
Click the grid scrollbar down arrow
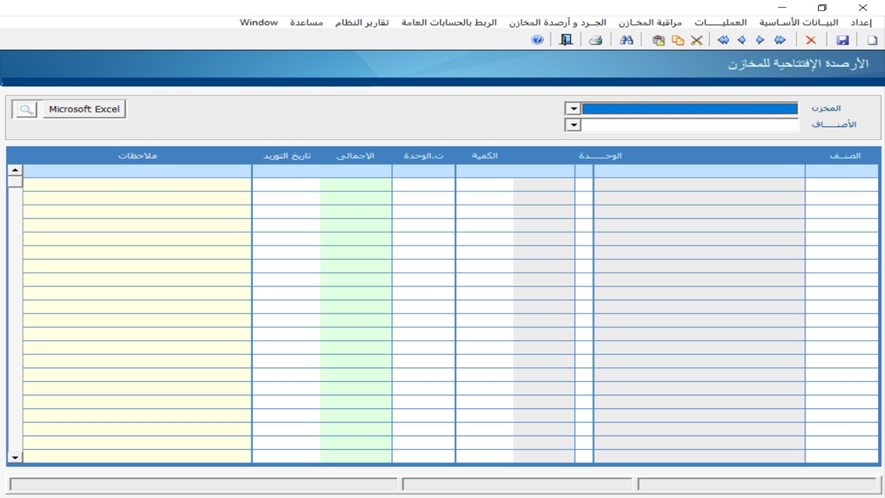15,457
